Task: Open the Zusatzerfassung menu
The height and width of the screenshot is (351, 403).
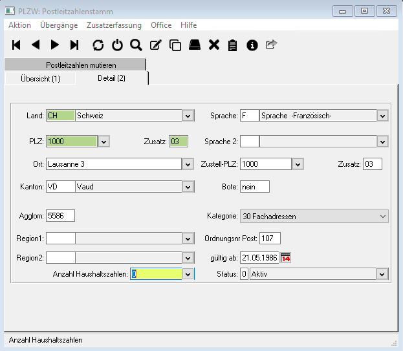Action: point(114,25)
